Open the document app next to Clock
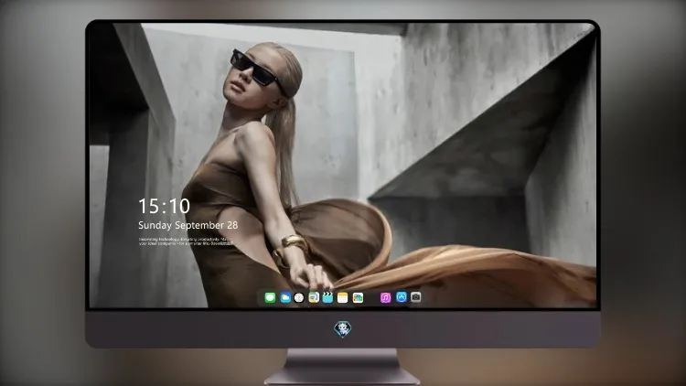Image resolution: width=686 pixels, height=386 pixels. coord(314,297)
